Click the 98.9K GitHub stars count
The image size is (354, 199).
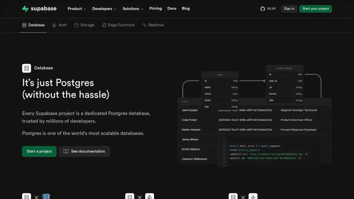click(272, 9)
